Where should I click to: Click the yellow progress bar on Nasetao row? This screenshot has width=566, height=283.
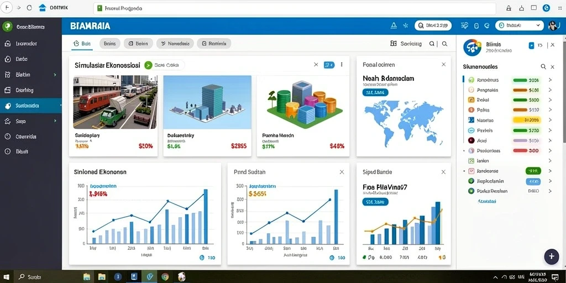point(526,120)
